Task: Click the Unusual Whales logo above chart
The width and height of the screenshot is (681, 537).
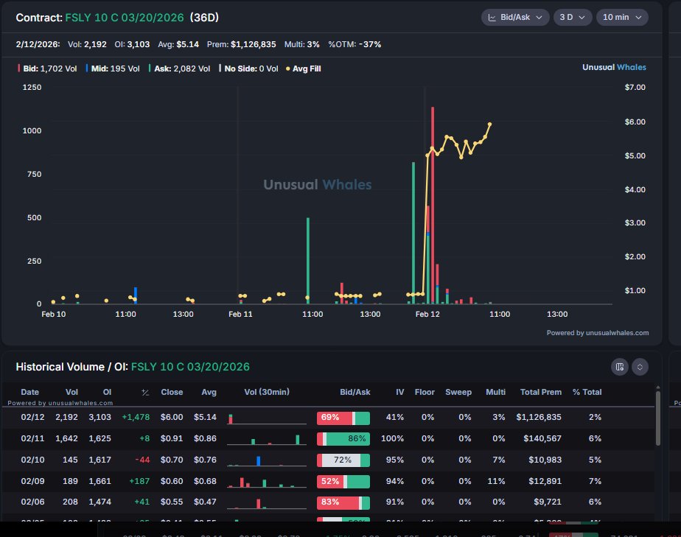Action: pos(613,68)
